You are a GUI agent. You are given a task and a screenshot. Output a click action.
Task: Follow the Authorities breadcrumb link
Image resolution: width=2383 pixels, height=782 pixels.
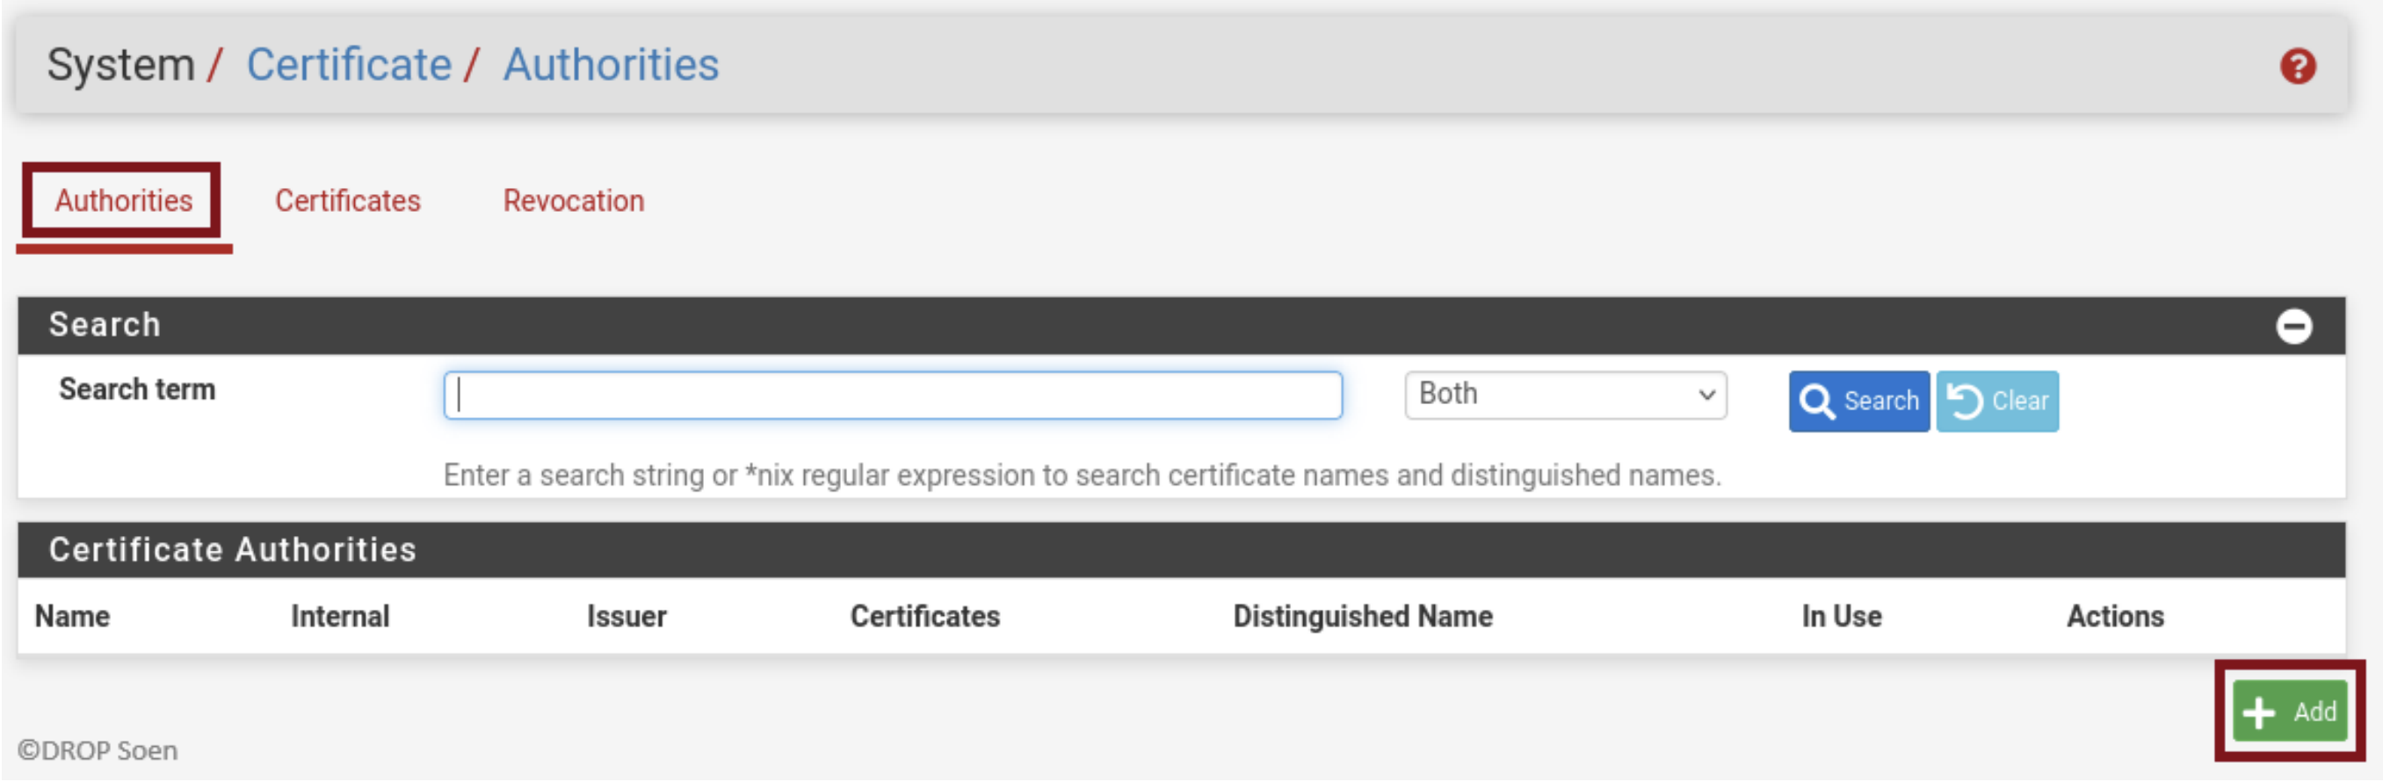(611, 65)
